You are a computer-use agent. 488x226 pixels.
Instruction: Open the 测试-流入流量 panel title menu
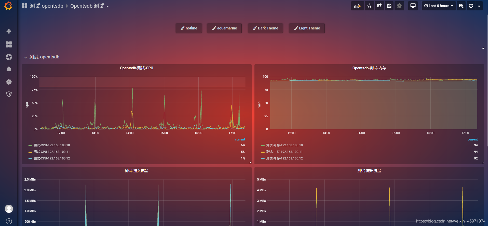click(x=137, y=171)
